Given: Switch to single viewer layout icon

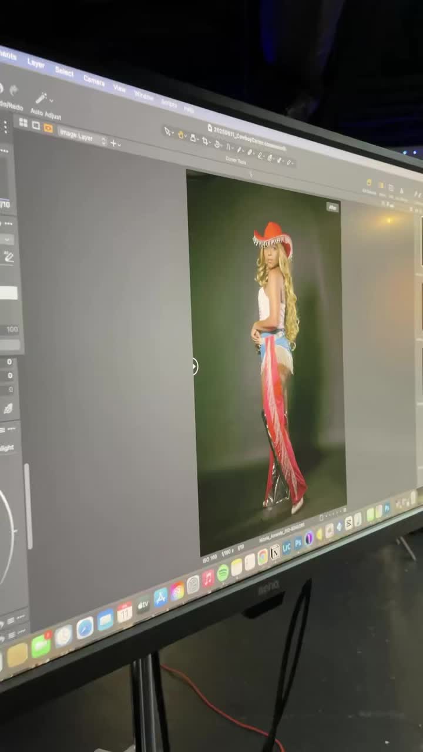Looking at the screenshot, I should (36, 125).
